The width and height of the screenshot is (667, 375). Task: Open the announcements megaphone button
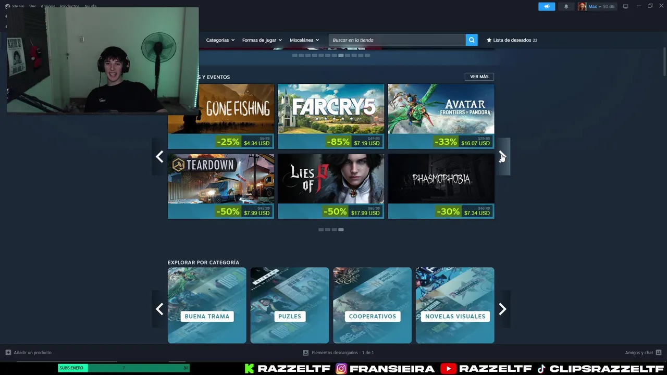click(547, 6)
